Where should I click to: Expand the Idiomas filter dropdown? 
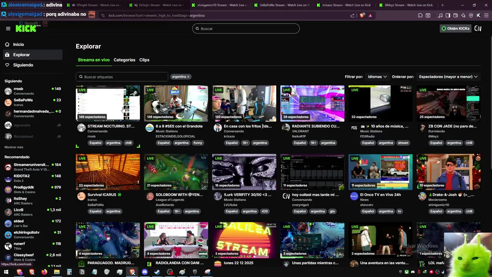click(377, 77)
